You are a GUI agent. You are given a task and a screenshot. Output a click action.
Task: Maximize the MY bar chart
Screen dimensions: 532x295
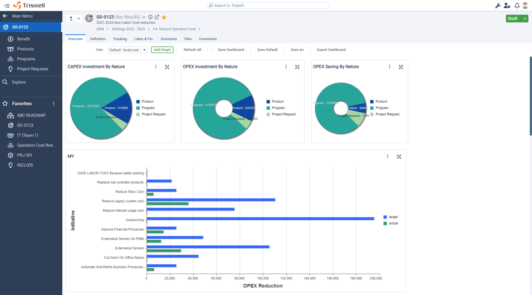click(x=399, y=157)
